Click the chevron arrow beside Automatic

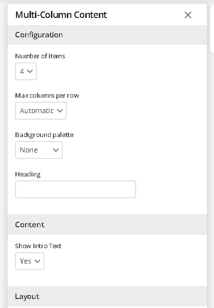pyautogui.click(x=60, y=111)
